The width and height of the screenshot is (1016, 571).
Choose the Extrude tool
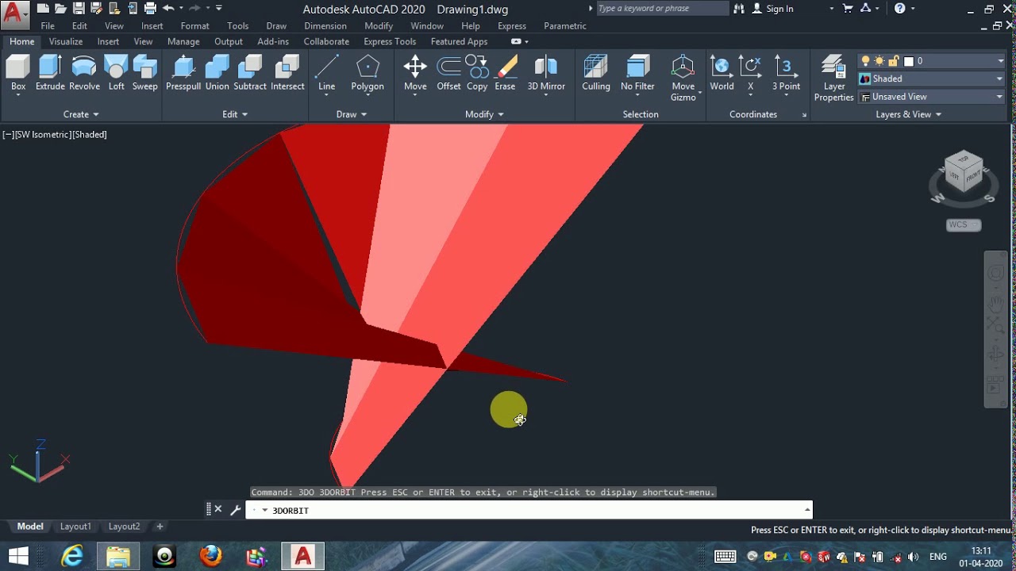point(50,73)
